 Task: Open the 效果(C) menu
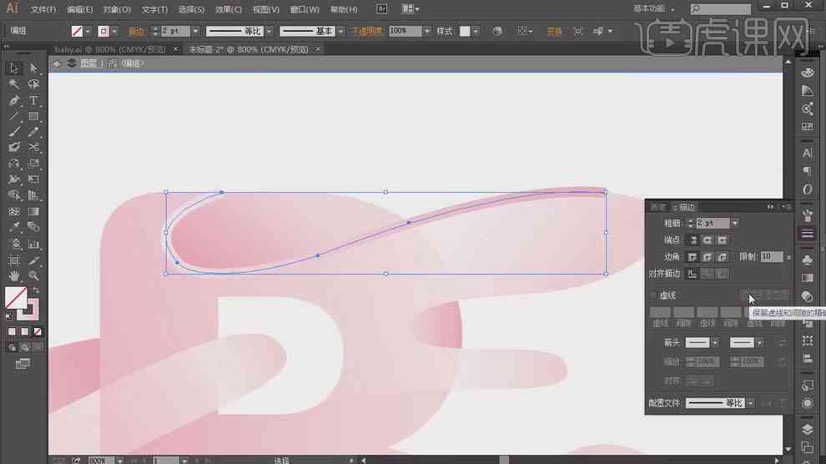click(x=228, y=9)
